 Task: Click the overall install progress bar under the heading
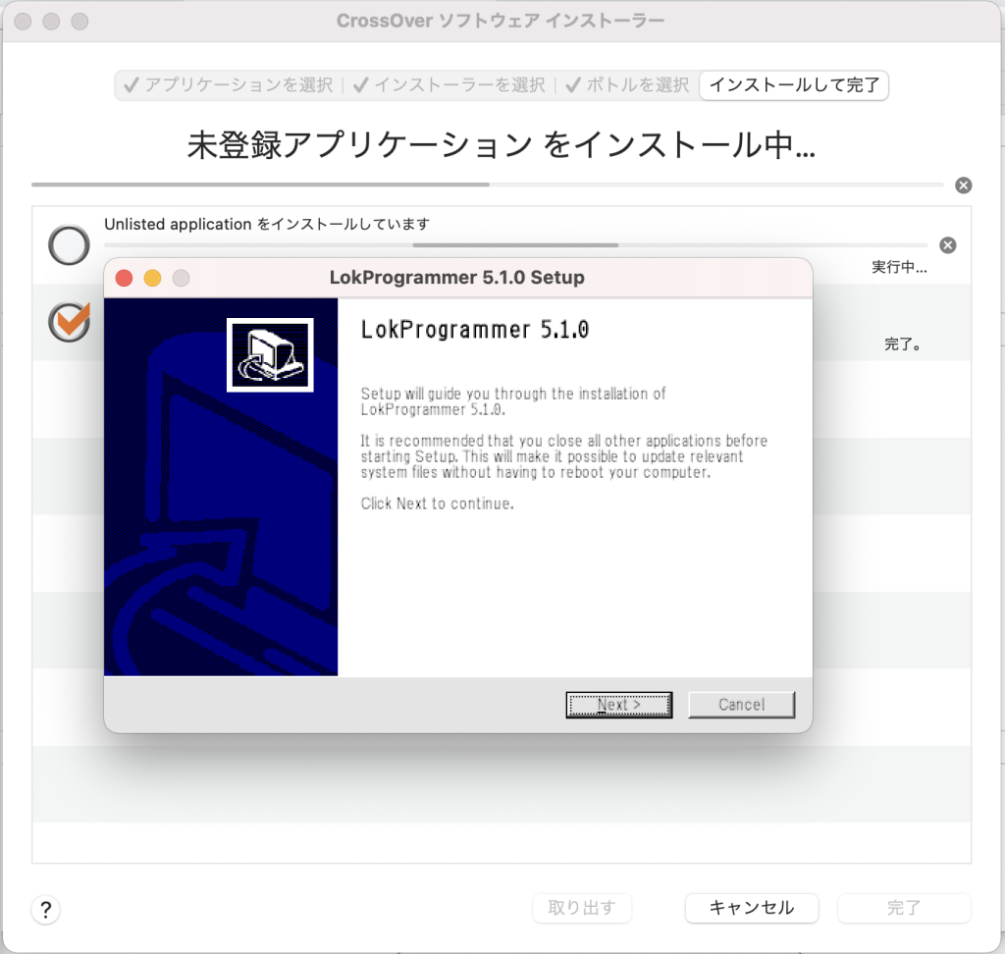click(x=486, y=185)
